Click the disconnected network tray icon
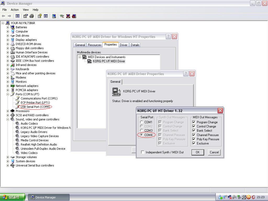268x201 pixels. [x=230, y=197]
